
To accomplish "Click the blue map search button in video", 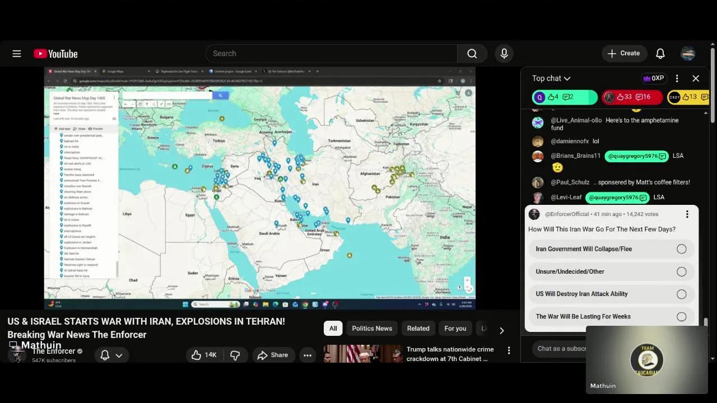I will click(220, 96).
